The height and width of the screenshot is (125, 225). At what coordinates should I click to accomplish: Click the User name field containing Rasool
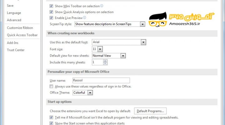(x=101, y=80)
